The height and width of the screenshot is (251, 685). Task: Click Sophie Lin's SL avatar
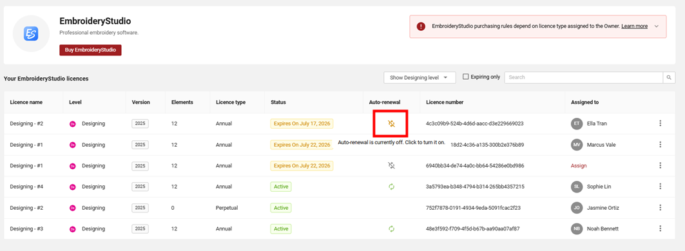coord(577,187)
